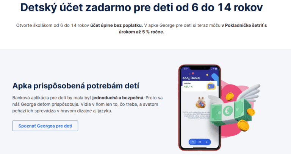This screenshot has height=160, width=291.
Task: Click the 'Ahoj, Daniel' greeting on the phone
Action: click(191, 78)
